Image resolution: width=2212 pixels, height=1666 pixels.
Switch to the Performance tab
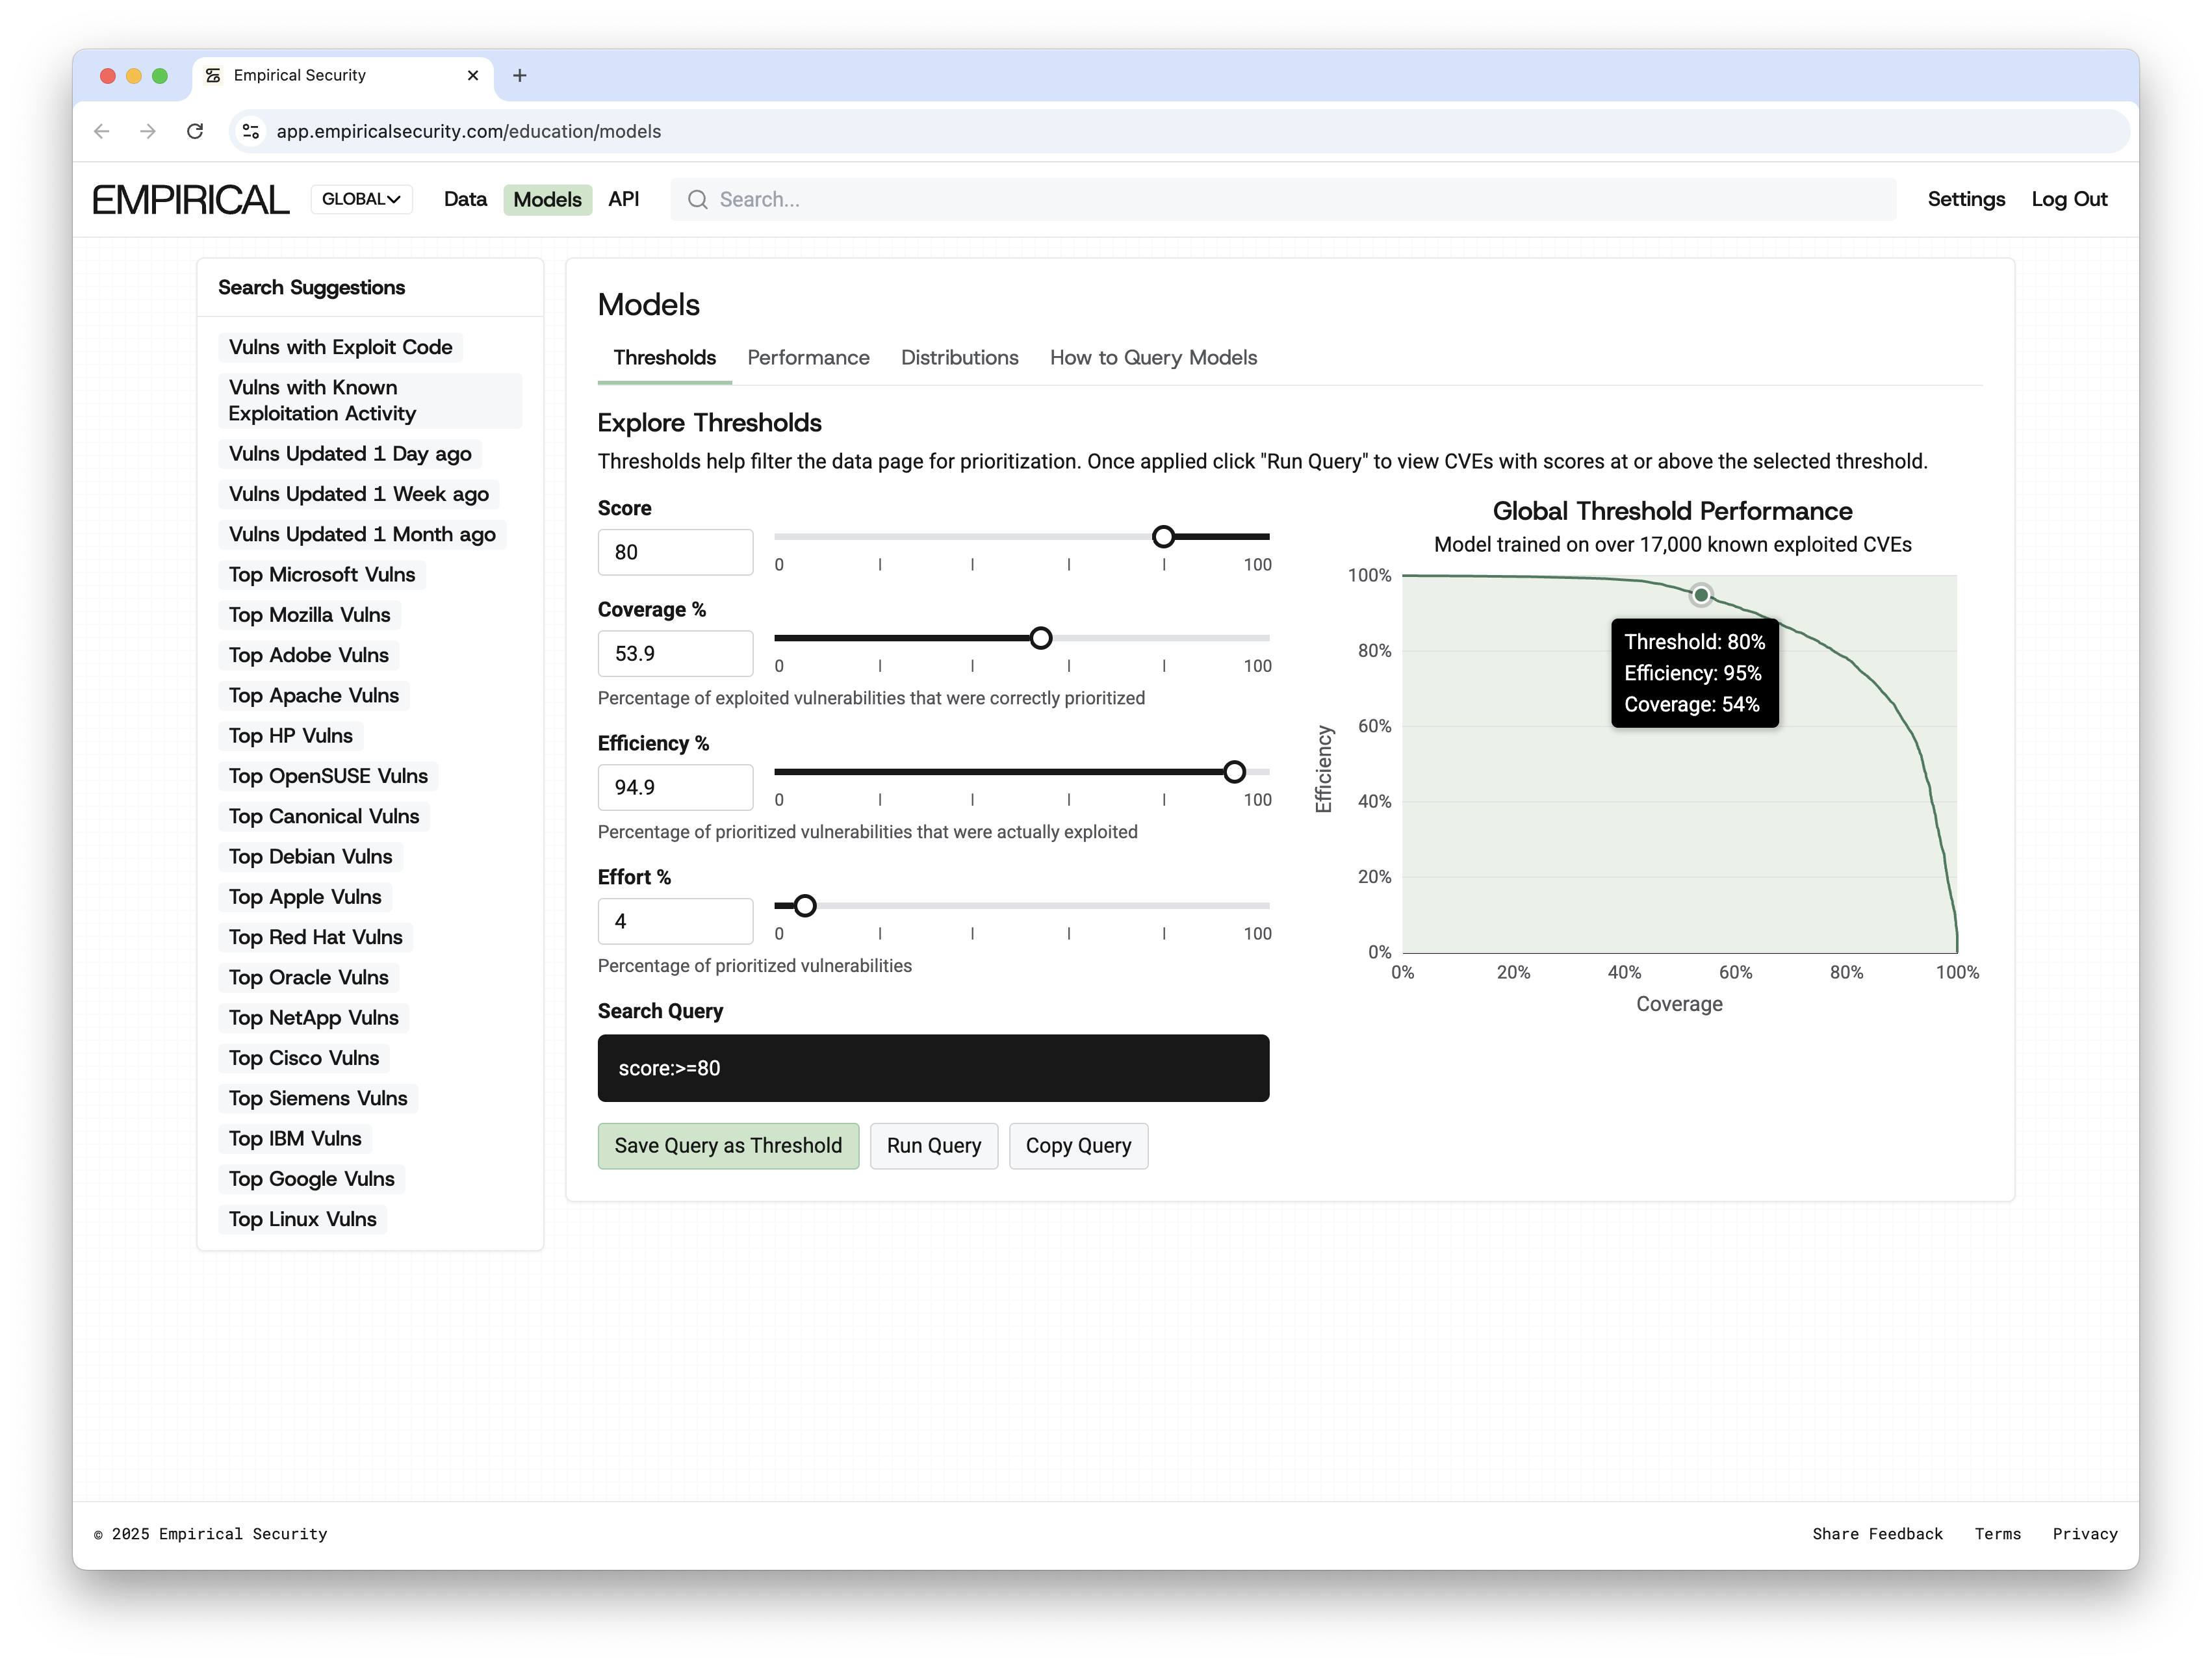pos(808,357)
